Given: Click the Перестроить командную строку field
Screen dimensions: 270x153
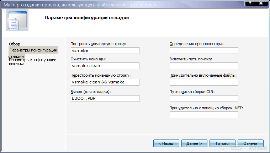Looking at the screenshot, I should point(105,82).
